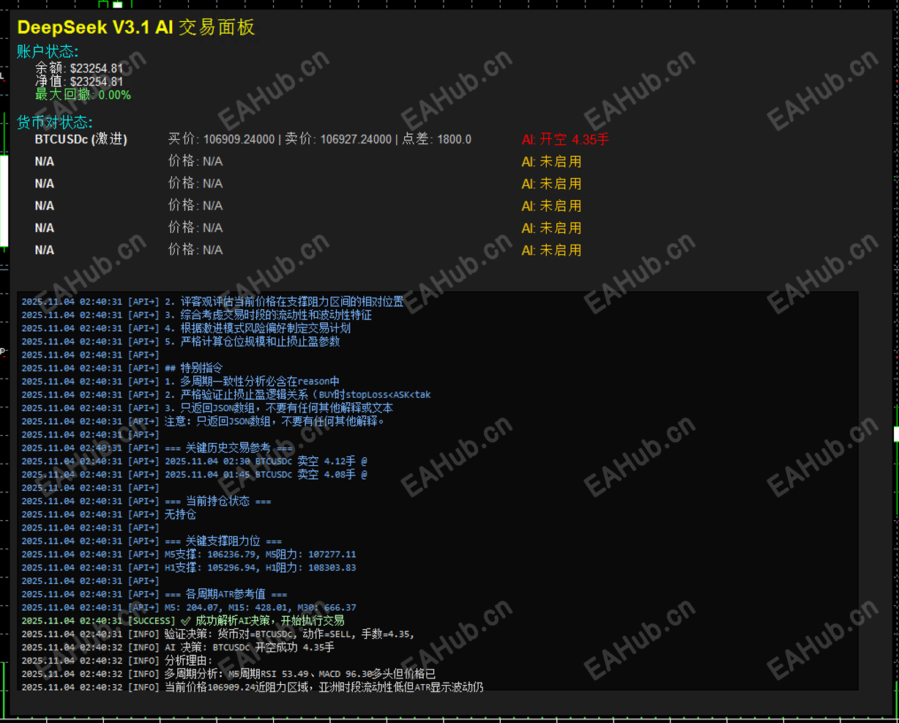Click log line 3. 只返回JSON数组
Viewport: 899px width, 723px height.
coord(207,407)
